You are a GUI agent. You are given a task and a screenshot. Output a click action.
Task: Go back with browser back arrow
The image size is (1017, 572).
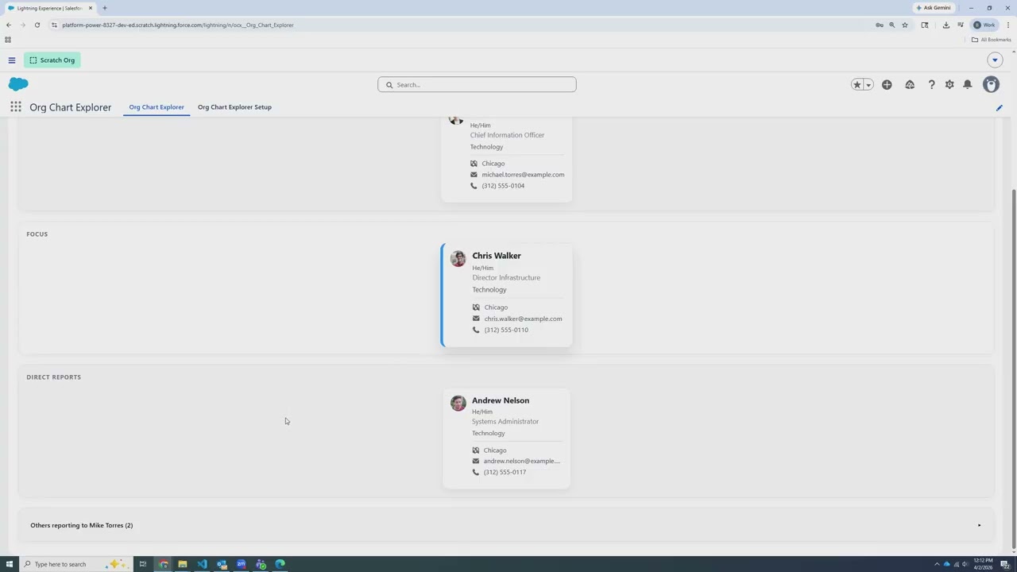(9, 25)
